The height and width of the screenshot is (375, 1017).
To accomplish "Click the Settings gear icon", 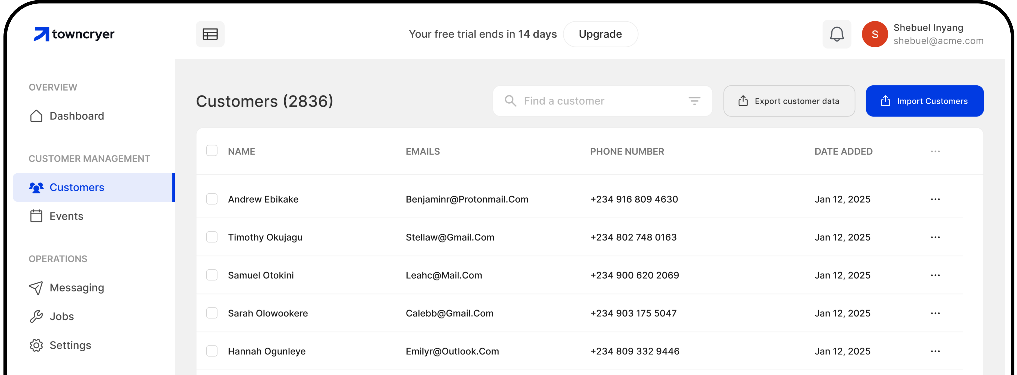I will coord(36,345).
